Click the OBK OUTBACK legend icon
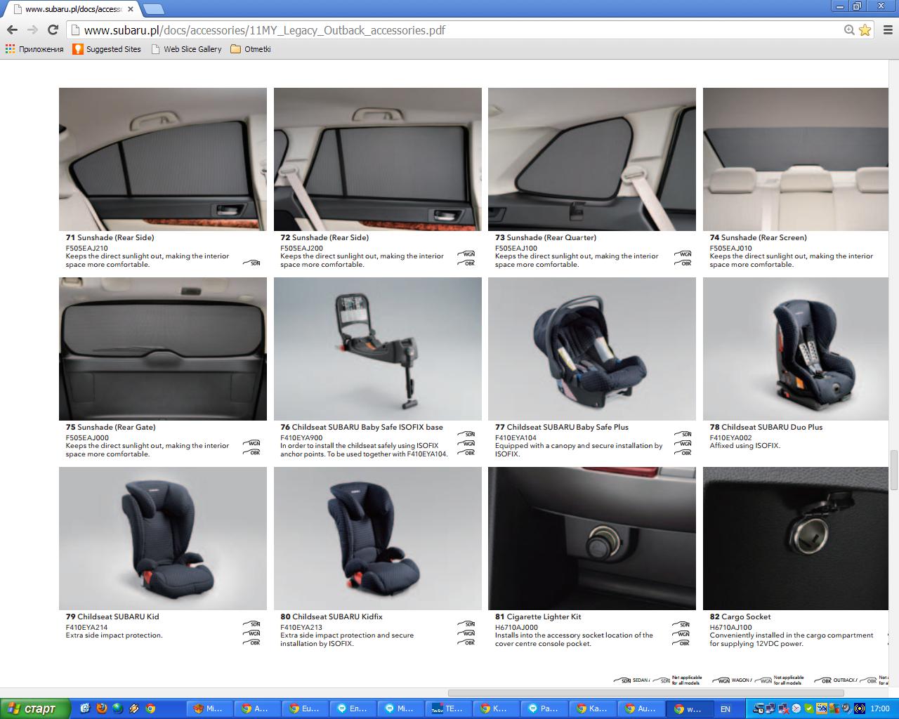 823,680
